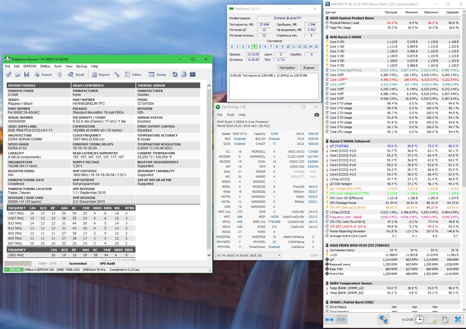Image resolution: width=466 pixels, height=329 pixels.
Task: Click the HWiNFO expand arrows icon
Action: 330,320
